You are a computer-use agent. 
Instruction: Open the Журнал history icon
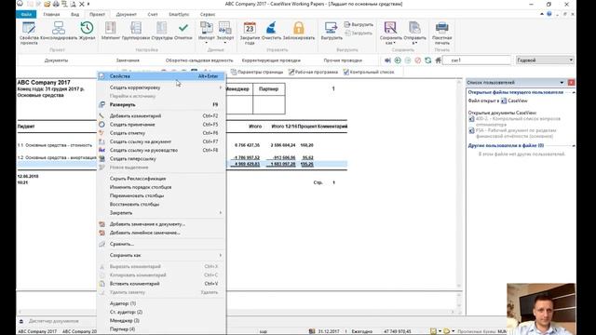coord(87,29)
